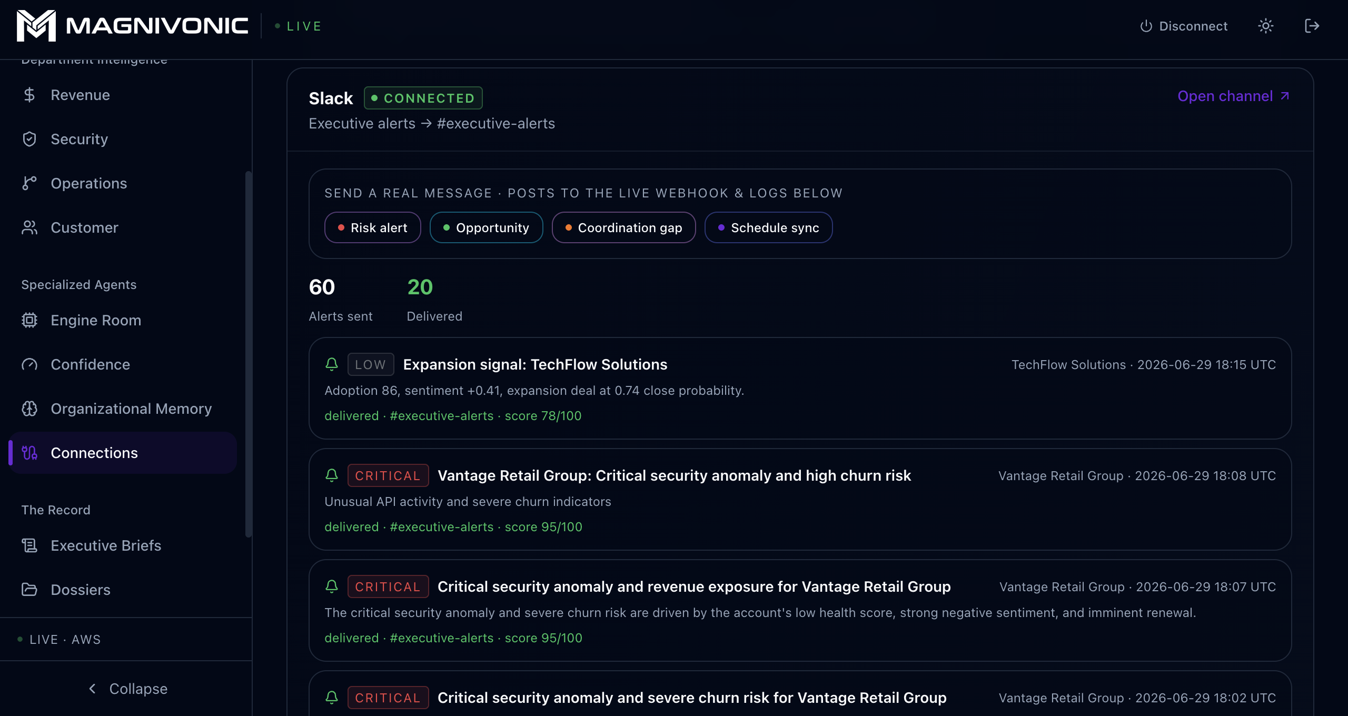Screen dimensions: 1348x716
Task: Open the Security section
Action: tap(122, 139)
